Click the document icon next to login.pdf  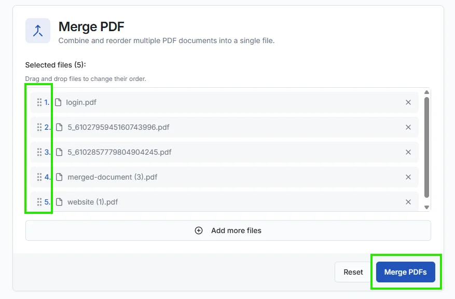pos(59,102)
